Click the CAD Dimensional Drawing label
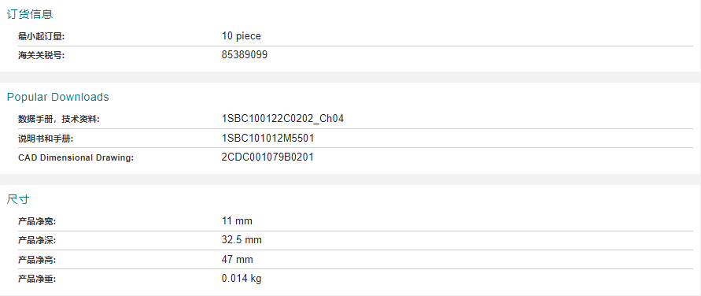The width and height of the screenshot is (701, 296). [76, 157]
